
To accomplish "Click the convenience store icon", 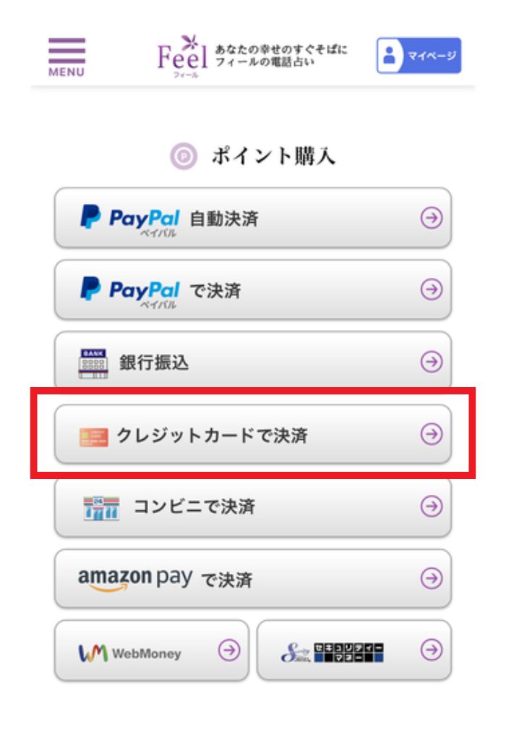I will 101,509.
